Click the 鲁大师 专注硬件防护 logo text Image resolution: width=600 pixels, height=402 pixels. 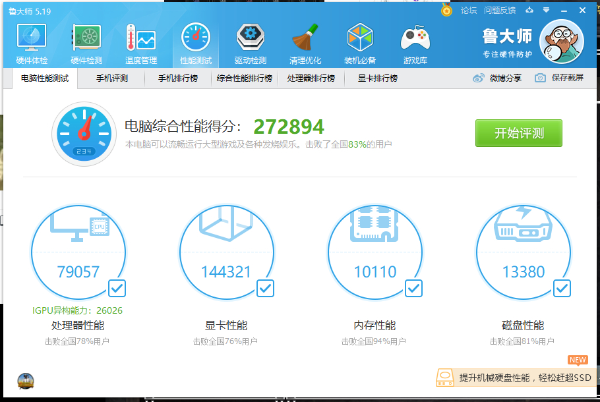click(507, 43)
